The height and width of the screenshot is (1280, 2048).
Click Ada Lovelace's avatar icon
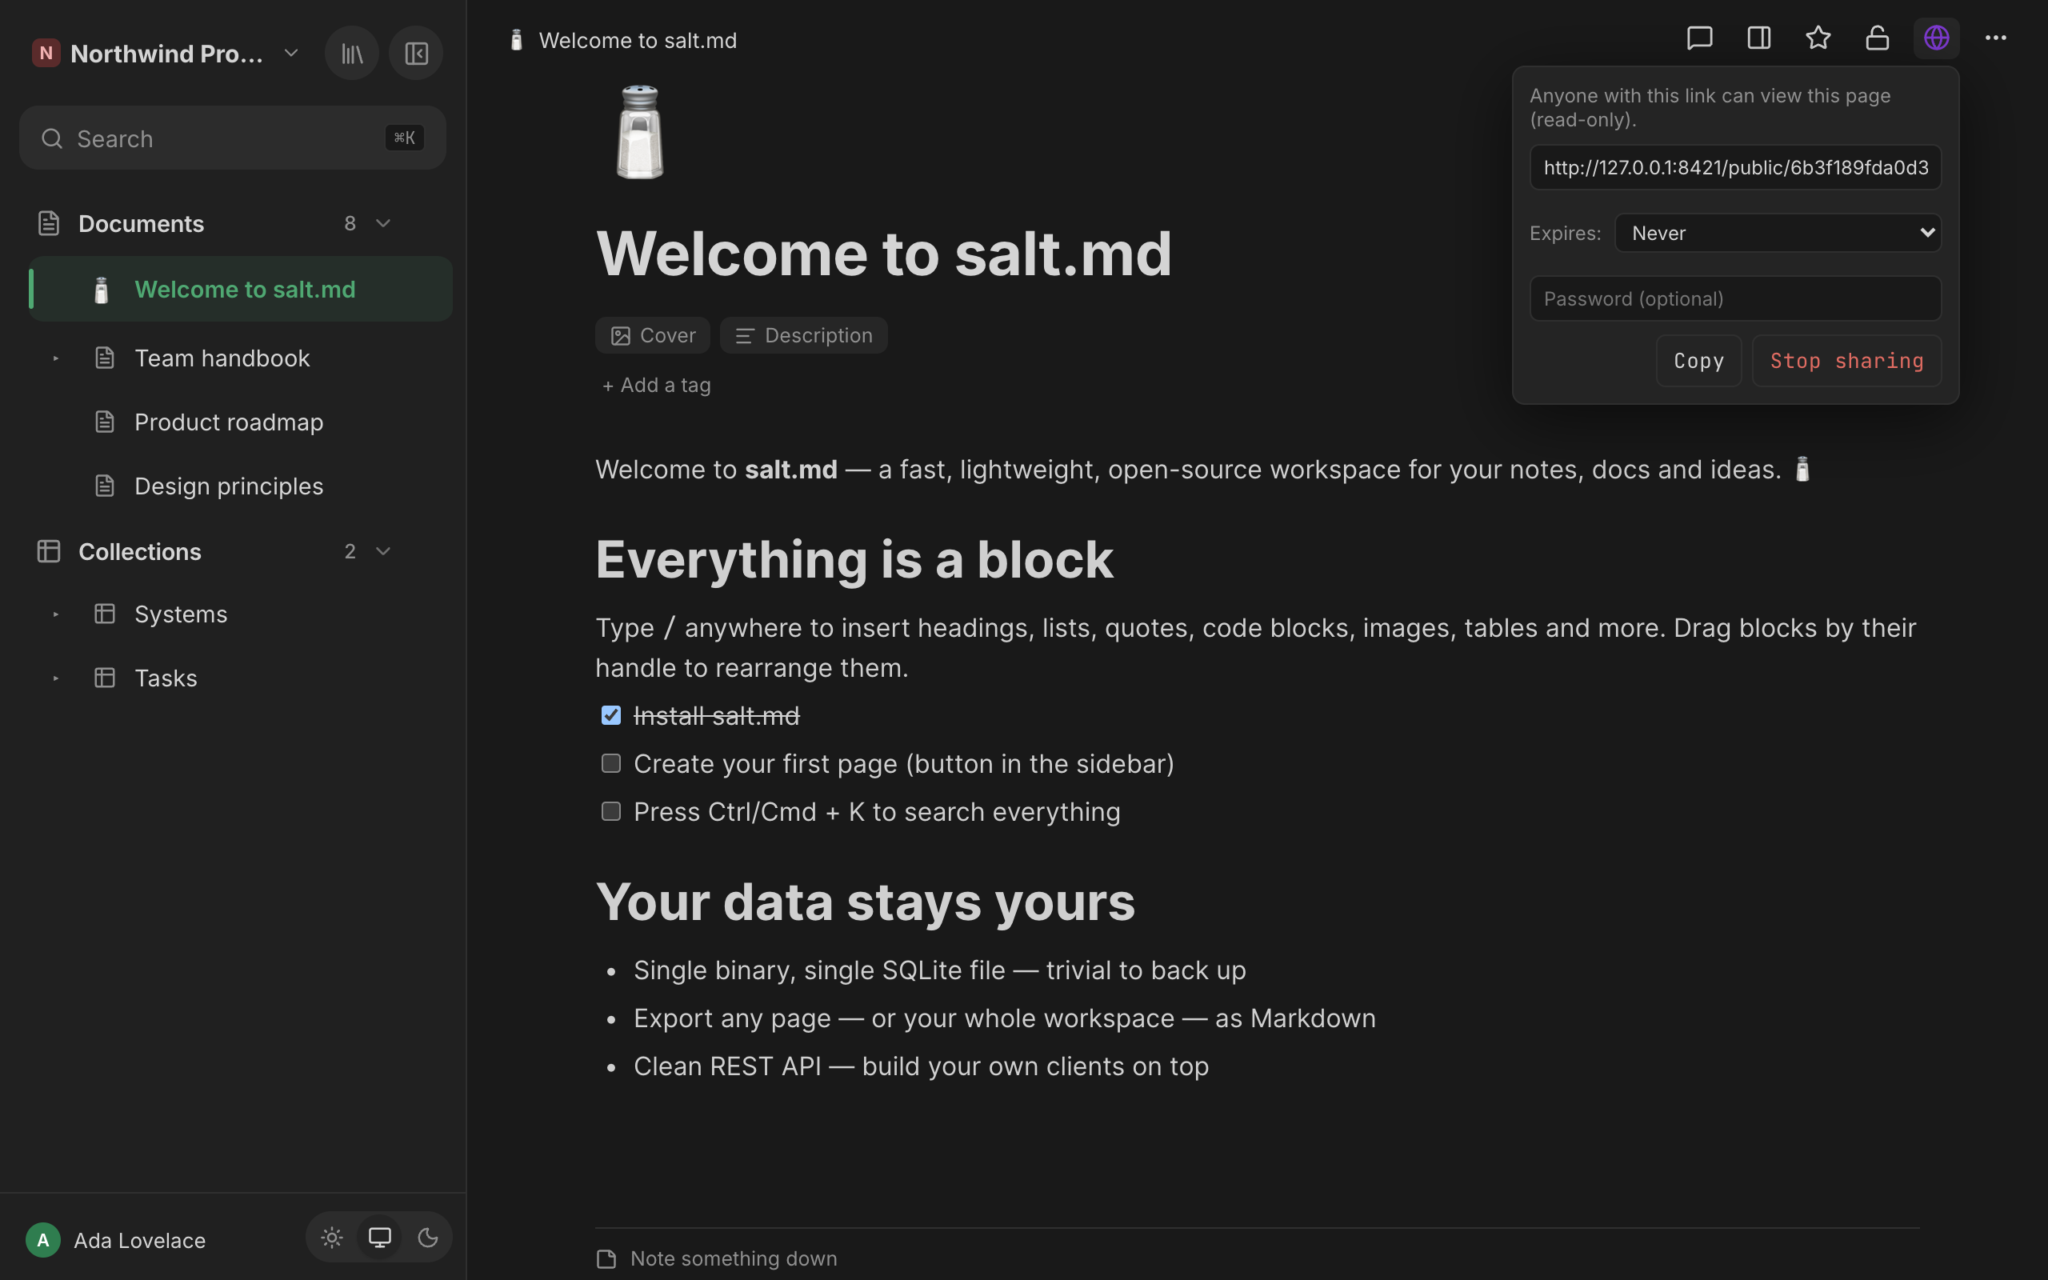(x=43, y=1240)
